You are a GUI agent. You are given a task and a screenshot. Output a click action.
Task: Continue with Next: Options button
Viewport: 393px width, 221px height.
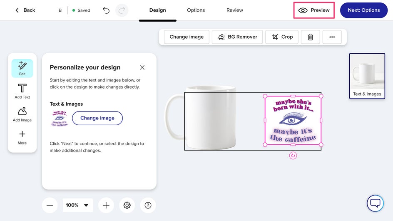pos(364,10)
